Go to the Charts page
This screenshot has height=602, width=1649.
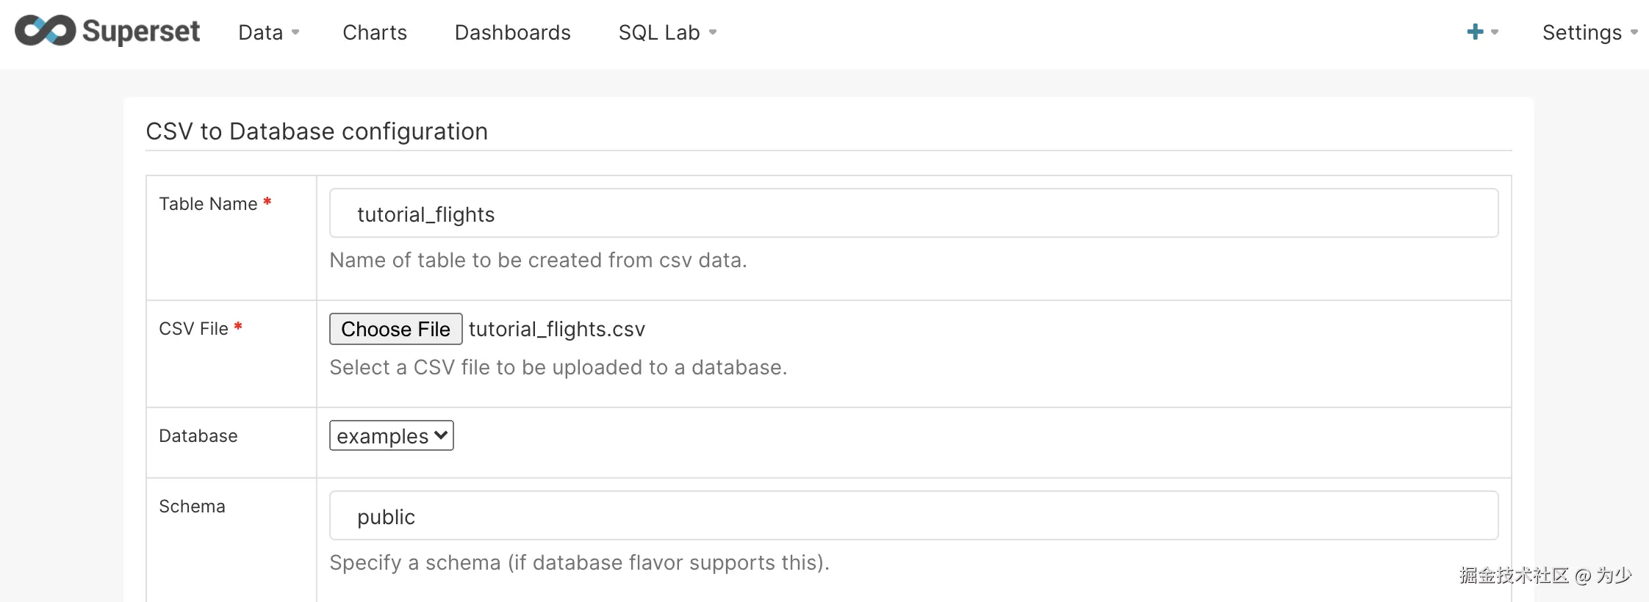tap(375, 32)
